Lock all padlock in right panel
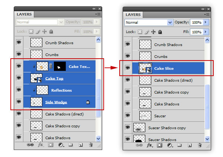This screenshot has width=223, height=157. [160, 32]
